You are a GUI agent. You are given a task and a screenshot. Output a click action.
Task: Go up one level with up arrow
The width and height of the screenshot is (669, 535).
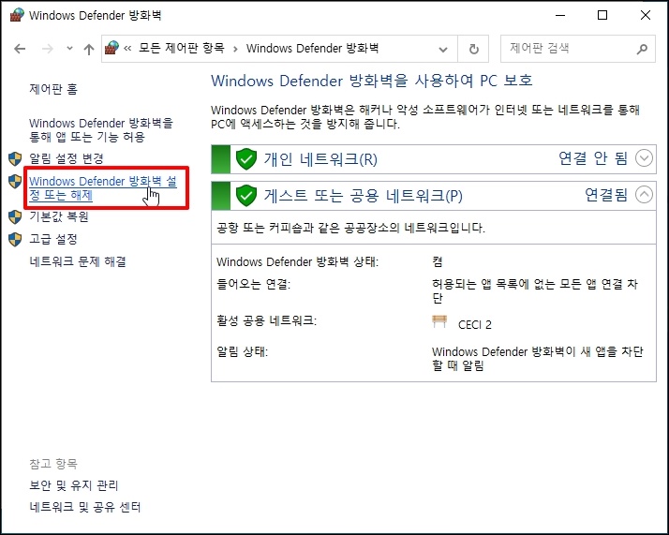(x=89, y=49)
